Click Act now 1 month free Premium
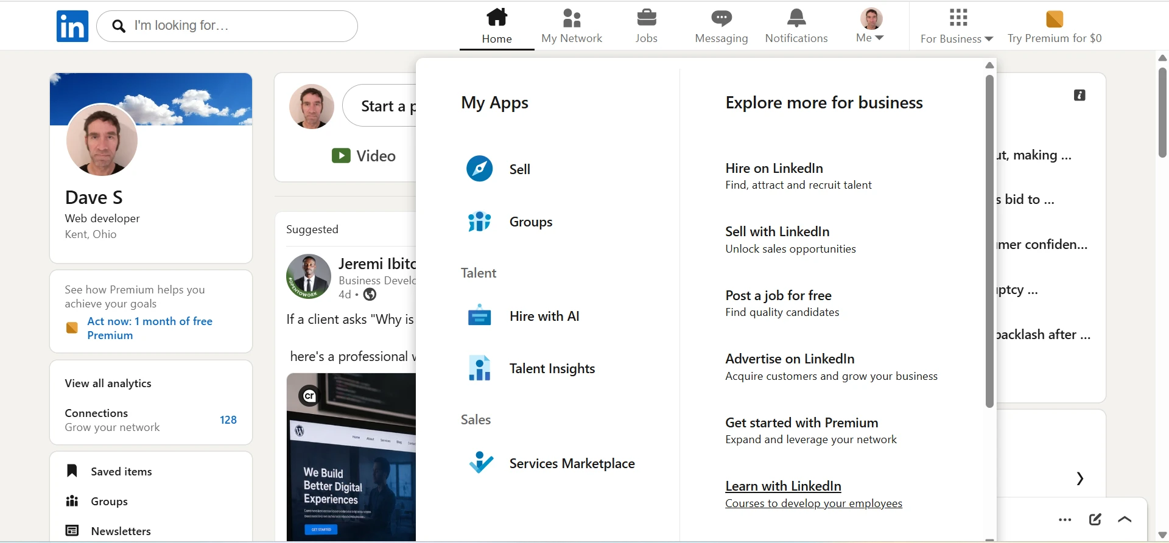The image size is (1169, 543). [150, 328]
